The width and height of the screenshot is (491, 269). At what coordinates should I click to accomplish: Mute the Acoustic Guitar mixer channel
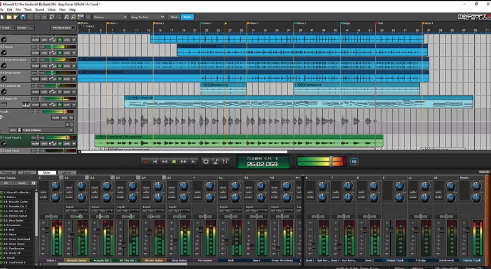pyautogui.click(x=69, y=197)
